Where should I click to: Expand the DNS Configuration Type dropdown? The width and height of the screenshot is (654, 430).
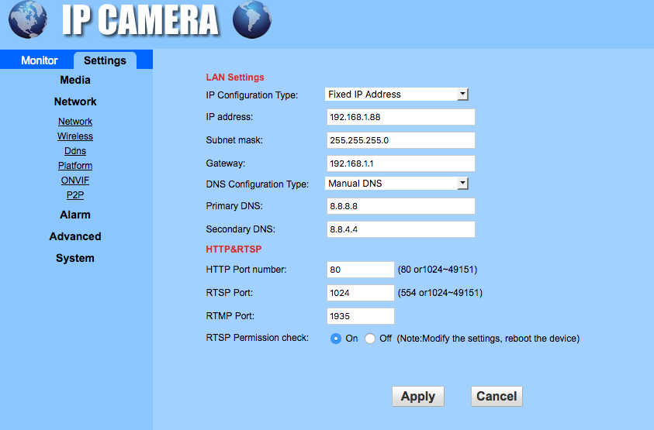(396, 184)
